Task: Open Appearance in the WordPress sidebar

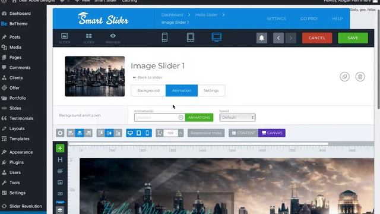Action: tap(21, 152)
